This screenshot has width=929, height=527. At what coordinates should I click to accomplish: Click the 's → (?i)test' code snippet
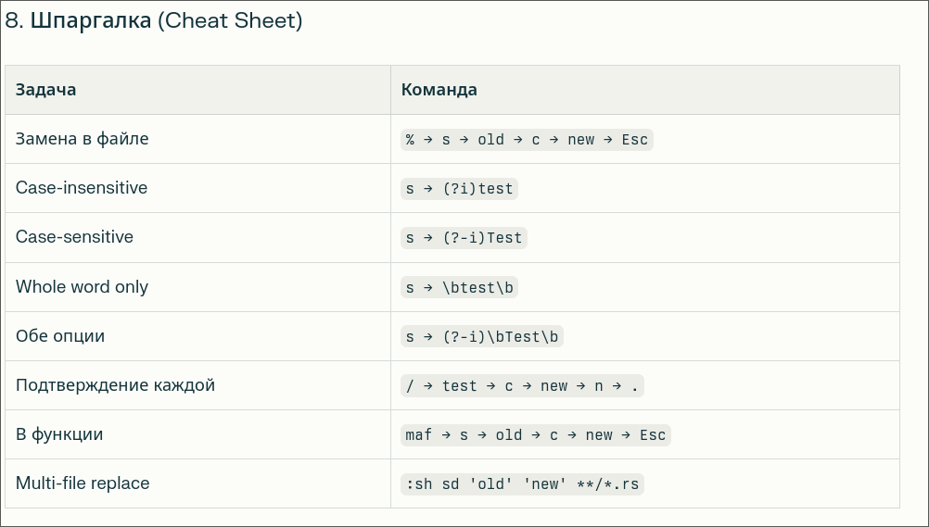pyautogui.click(x=459, y=189)
